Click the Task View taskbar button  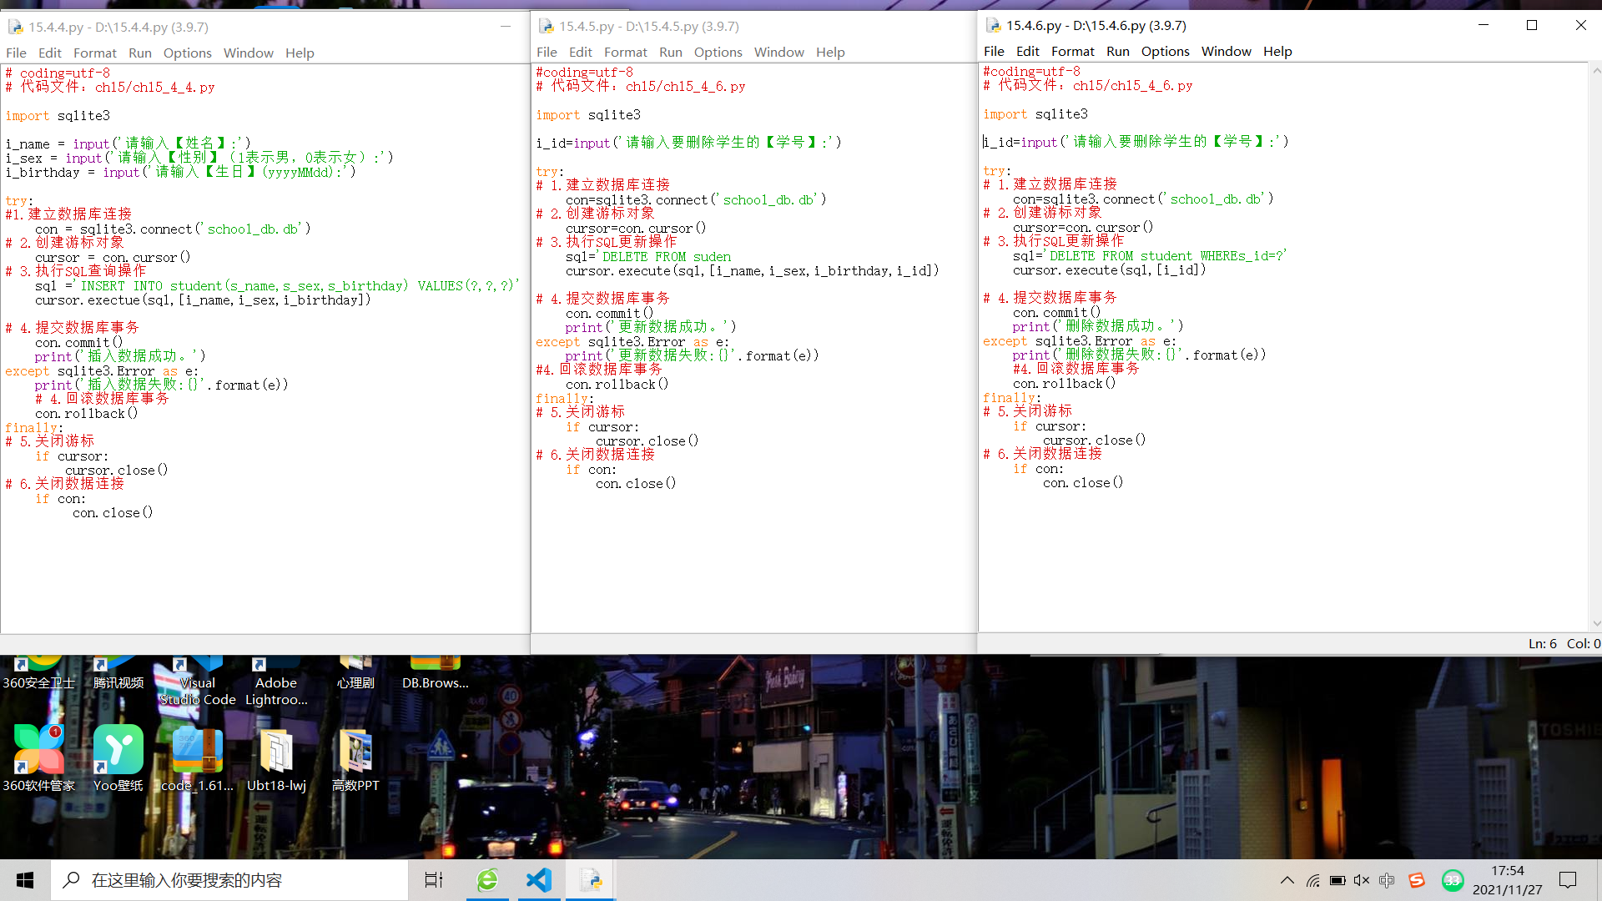coord(434,880)
